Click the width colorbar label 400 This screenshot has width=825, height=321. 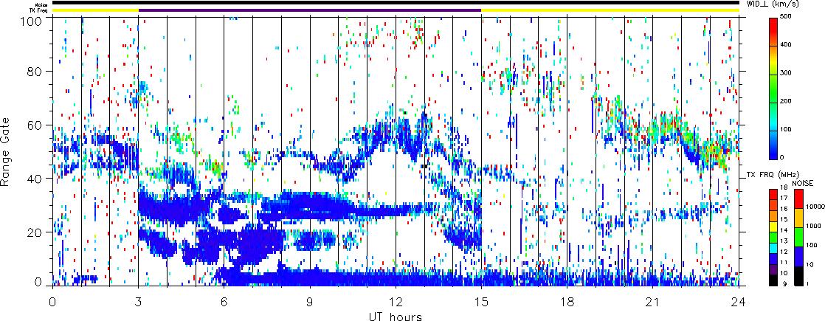(787, 45)
